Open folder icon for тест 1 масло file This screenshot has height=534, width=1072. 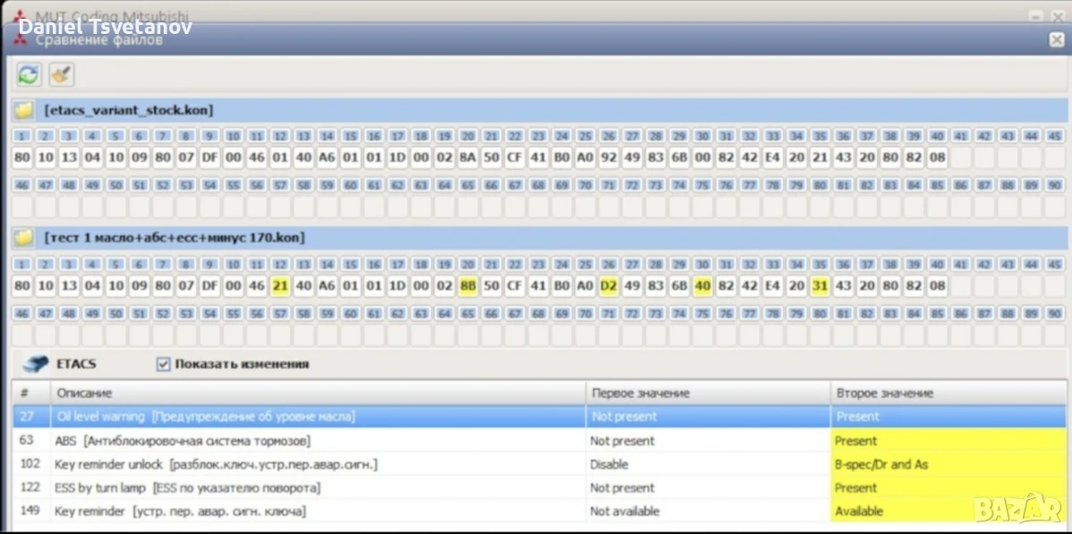click(x=24, y=238)
